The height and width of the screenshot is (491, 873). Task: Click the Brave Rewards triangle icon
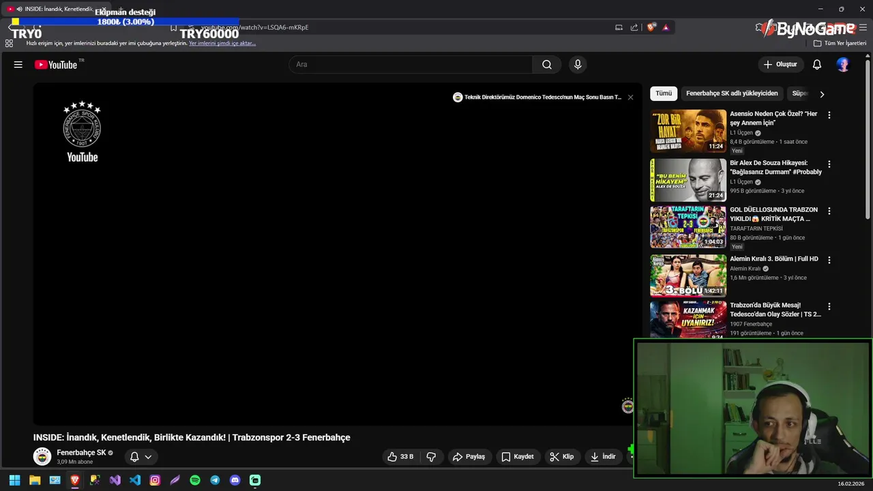click(x=666, y=27)
